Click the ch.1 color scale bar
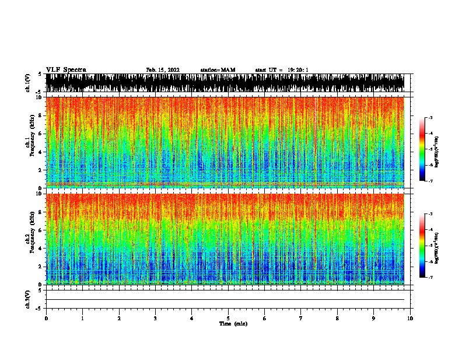462x357 pixels. coord(422,149)
